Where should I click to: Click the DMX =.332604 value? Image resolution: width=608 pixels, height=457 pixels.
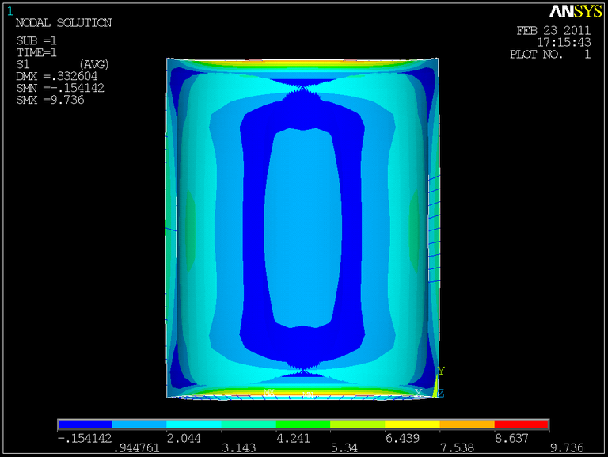tap(57, 76)
